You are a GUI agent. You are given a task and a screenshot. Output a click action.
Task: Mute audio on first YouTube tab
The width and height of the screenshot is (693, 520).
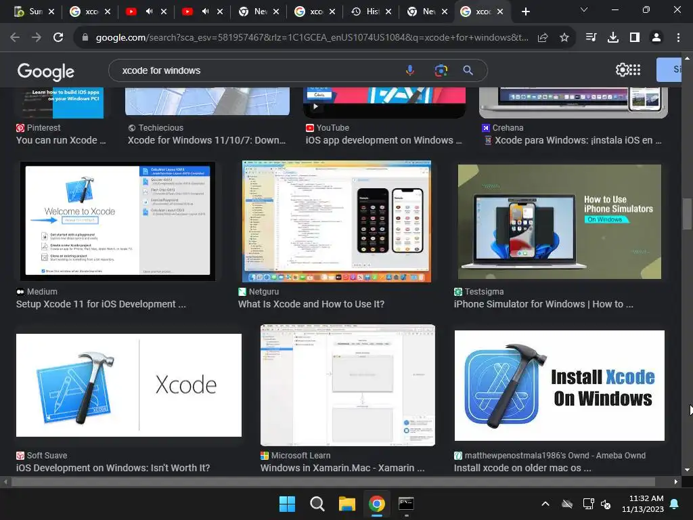[x=150, y=12]
